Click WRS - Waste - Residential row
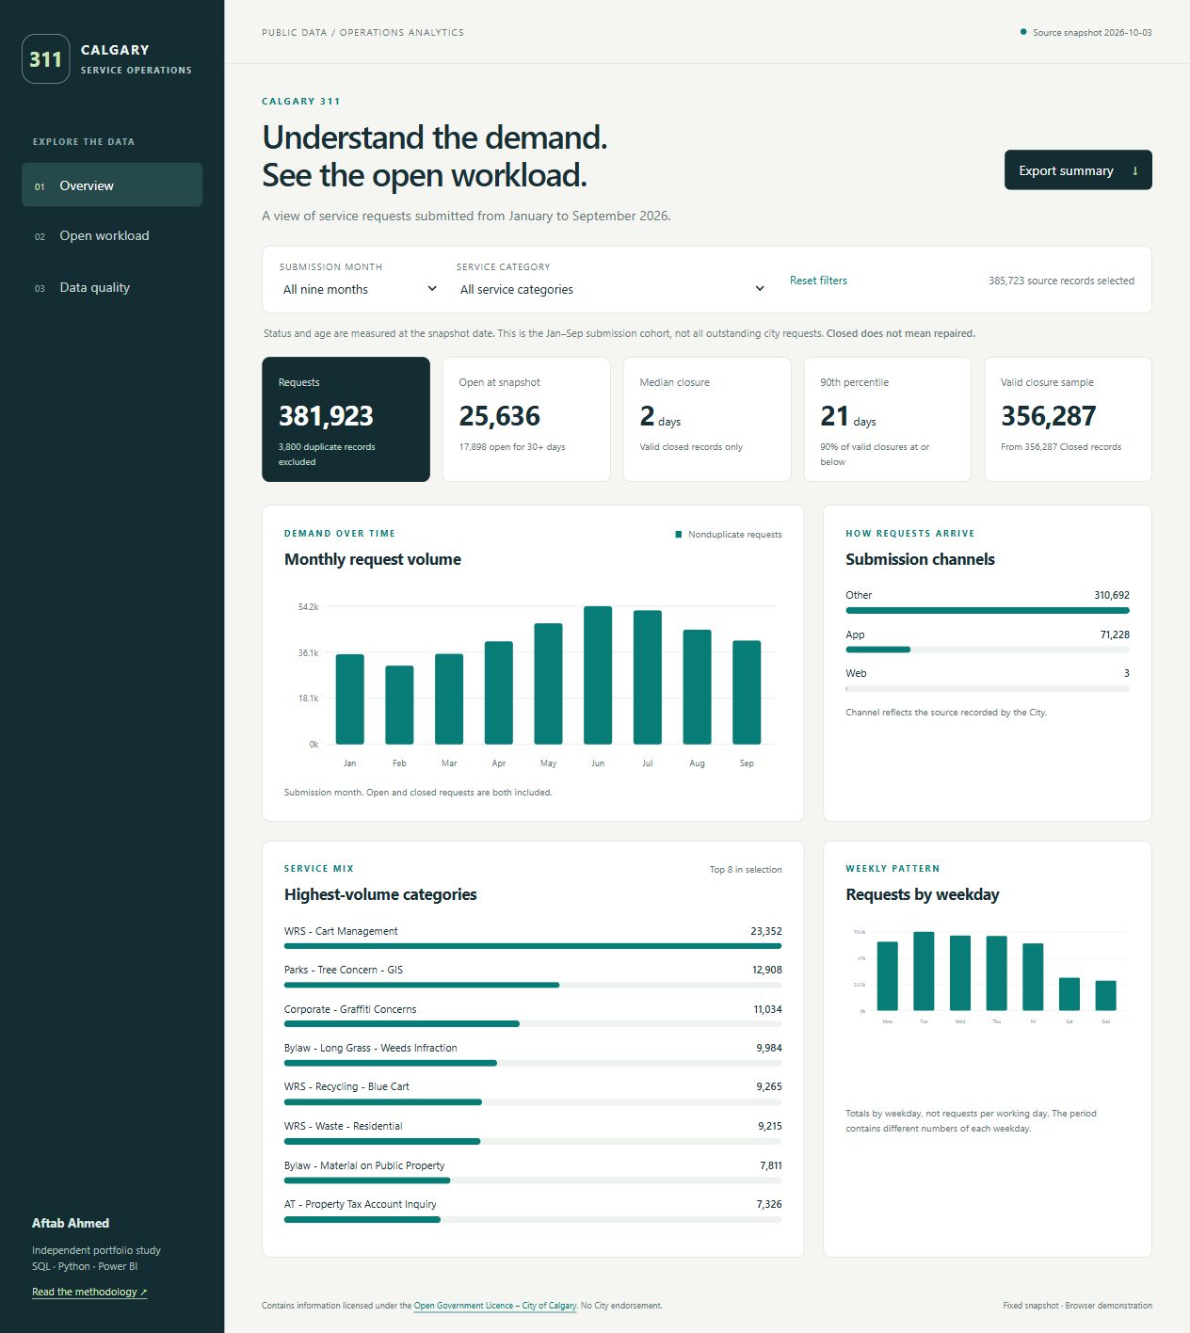 (533, 1132)
